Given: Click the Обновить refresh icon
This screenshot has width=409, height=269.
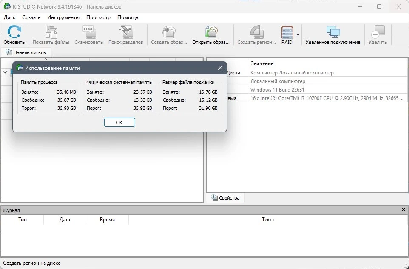Looking at the screenshot, I should pos(14,31).
